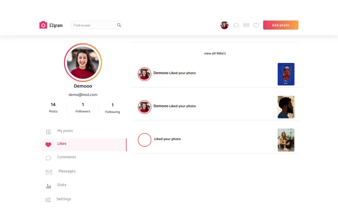Image resolution: width=338 pixels, height=211 pixels.
Task: Click Demooo's name in the bearded man like row
Action: coord(161,106)
